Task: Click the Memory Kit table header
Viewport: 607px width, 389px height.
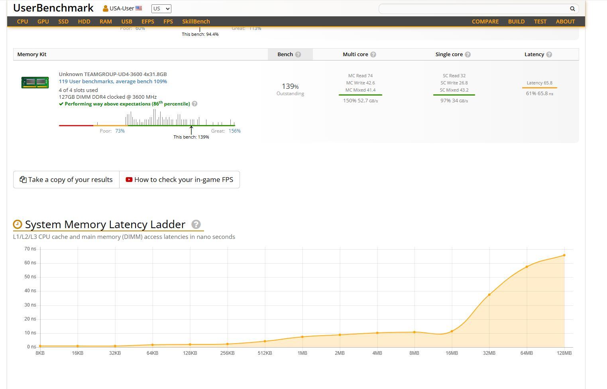Action: pos(32,55)
